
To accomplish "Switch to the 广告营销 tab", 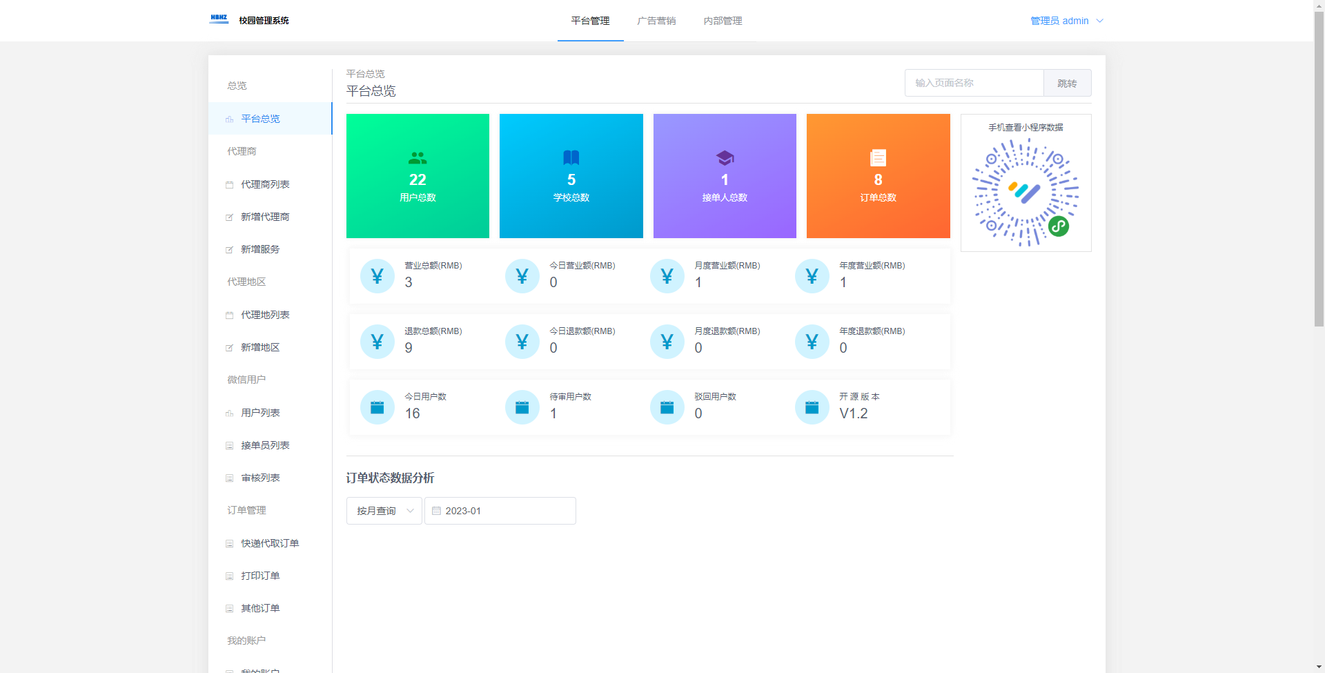I will coord(656,21).
